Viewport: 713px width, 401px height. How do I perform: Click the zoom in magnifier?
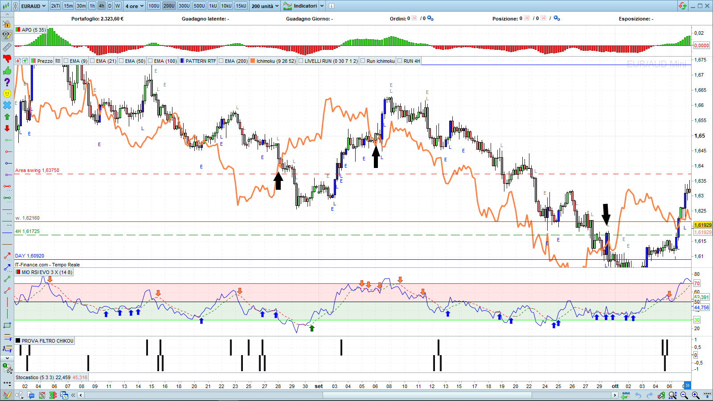click(696, 395)
